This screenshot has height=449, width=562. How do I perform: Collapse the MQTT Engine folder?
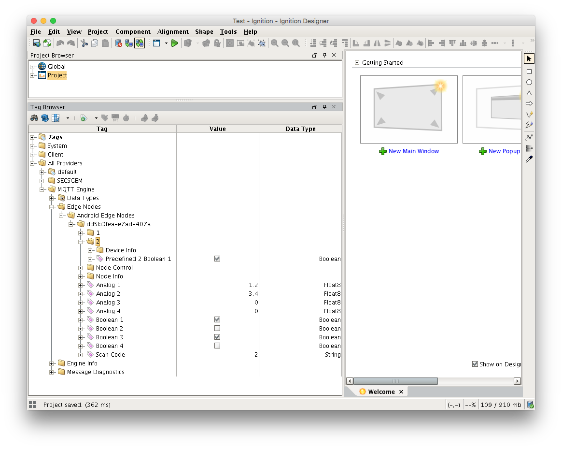(42, 189)
